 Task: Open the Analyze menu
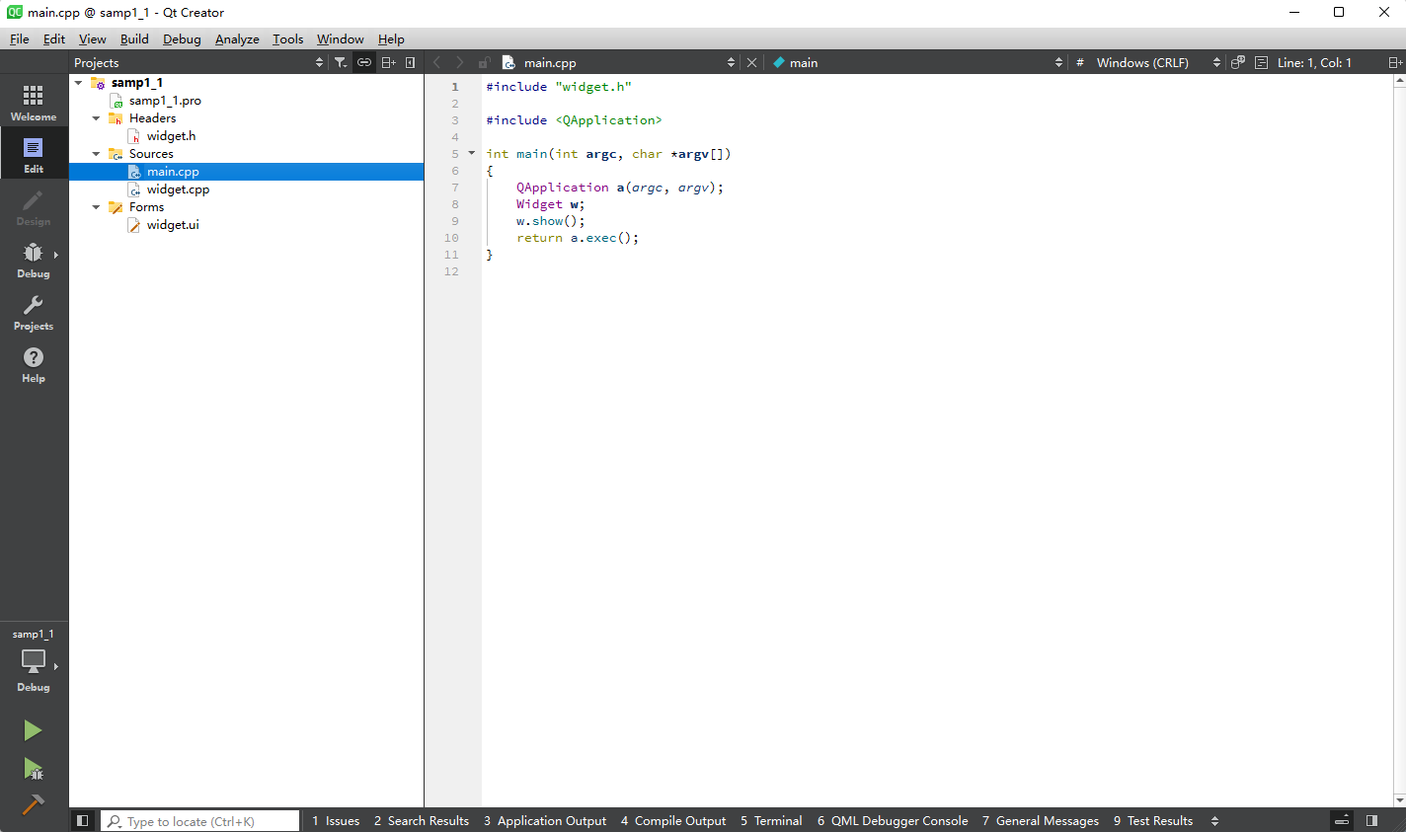coord(237,38)
